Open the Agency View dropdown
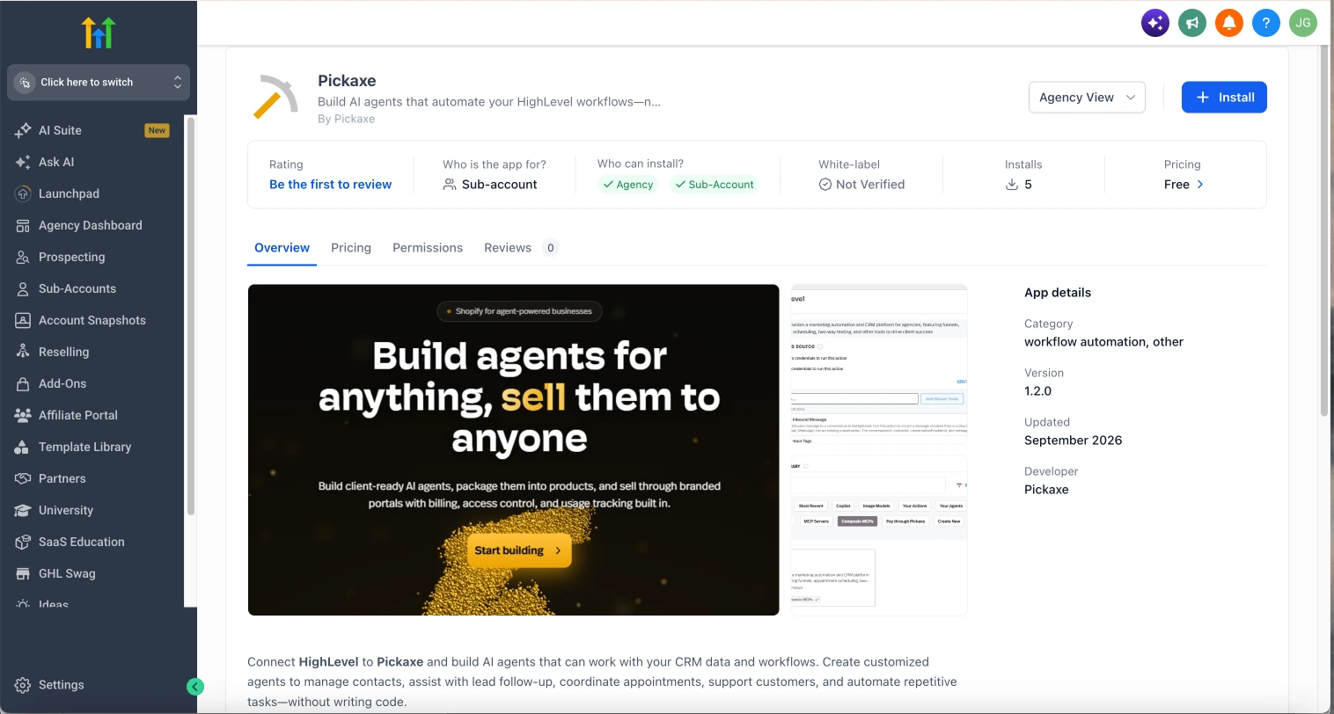This screenshot has width=1334, height=714. click(x=1087, y=98)
